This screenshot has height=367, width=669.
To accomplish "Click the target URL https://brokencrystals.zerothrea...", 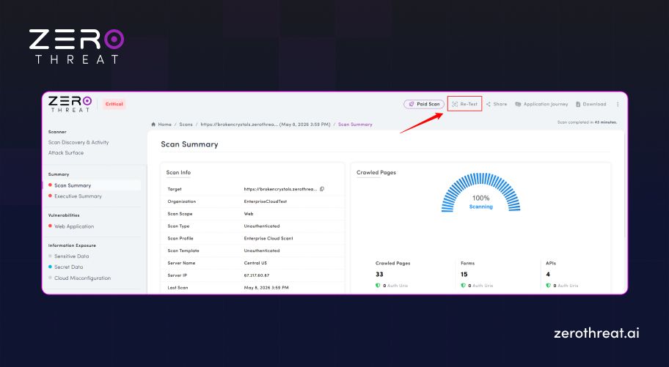I will coord(280,189).
